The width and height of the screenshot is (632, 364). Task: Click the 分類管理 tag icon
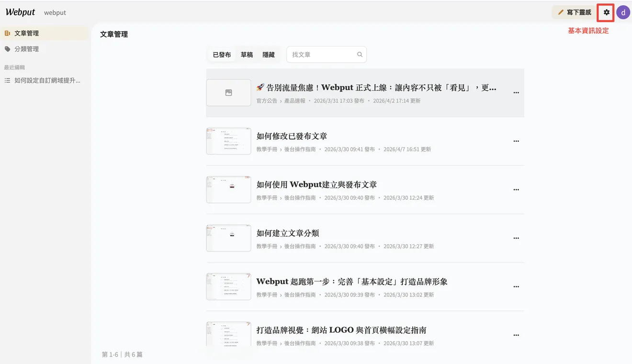coord(7,49)
